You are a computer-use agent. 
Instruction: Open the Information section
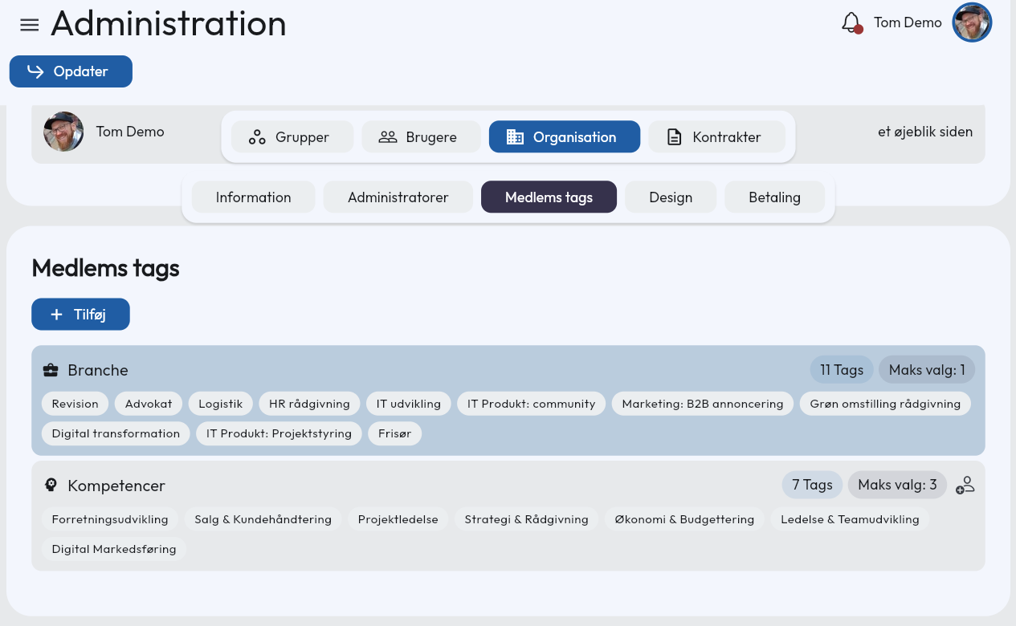coord(253,197)
